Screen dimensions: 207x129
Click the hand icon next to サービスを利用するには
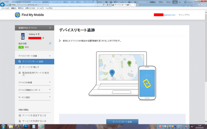coord(20,121)
